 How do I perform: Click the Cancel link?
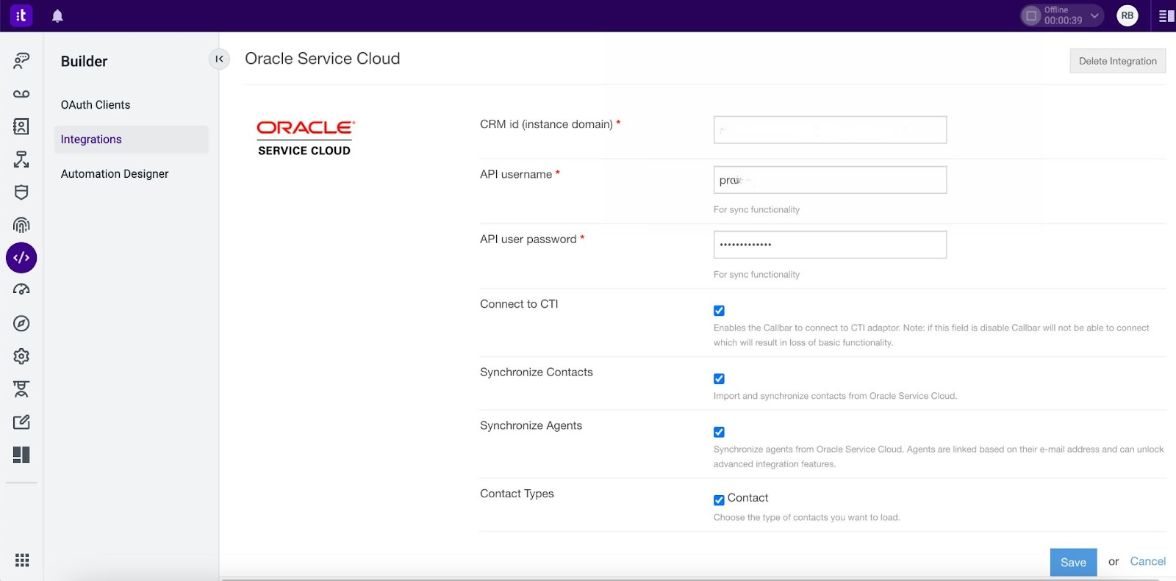tap(1147, 562)
